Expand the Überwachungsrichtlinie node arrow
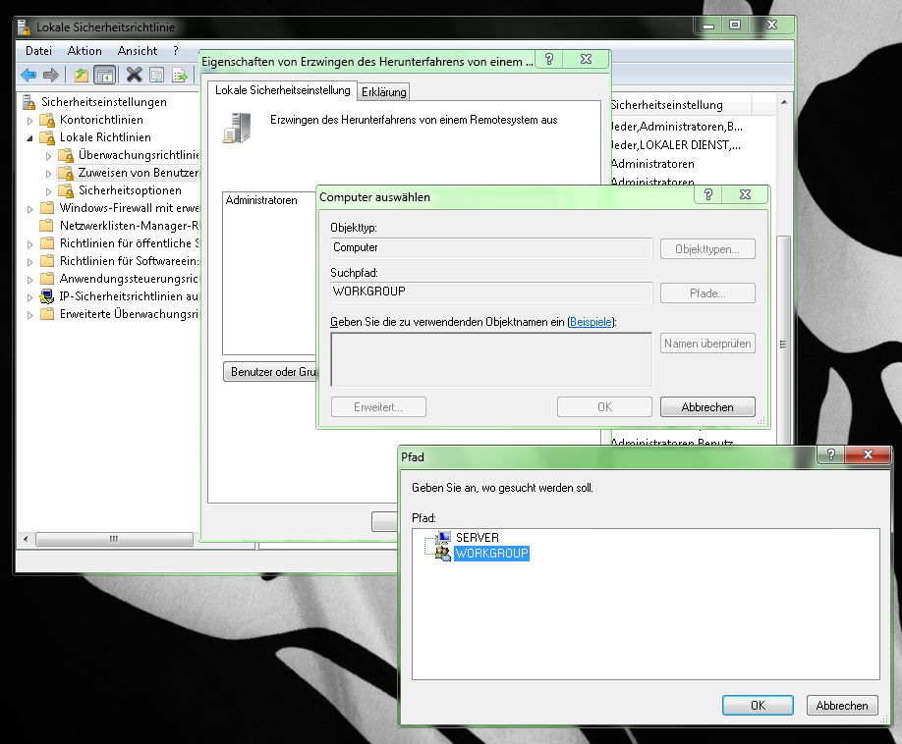902x744 pixels. [49, 156]
